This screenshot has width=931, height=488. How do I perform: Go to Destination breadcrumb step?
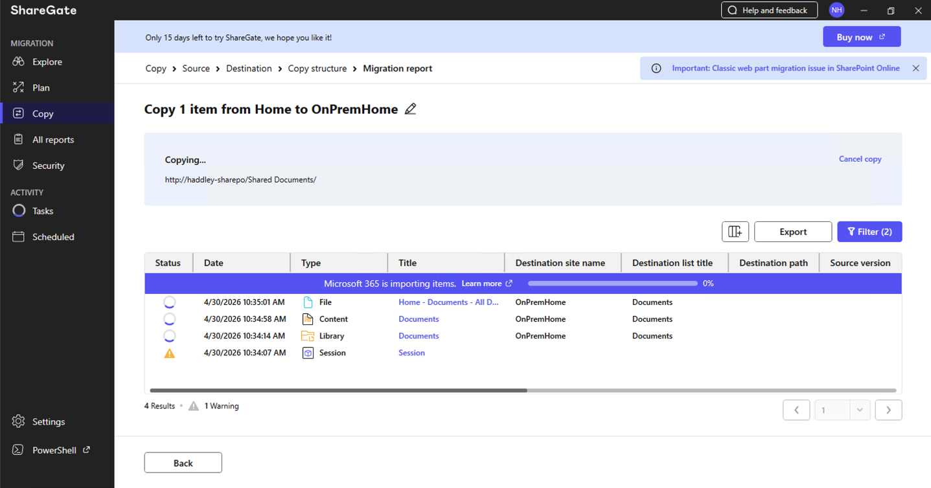click(249, 68)
